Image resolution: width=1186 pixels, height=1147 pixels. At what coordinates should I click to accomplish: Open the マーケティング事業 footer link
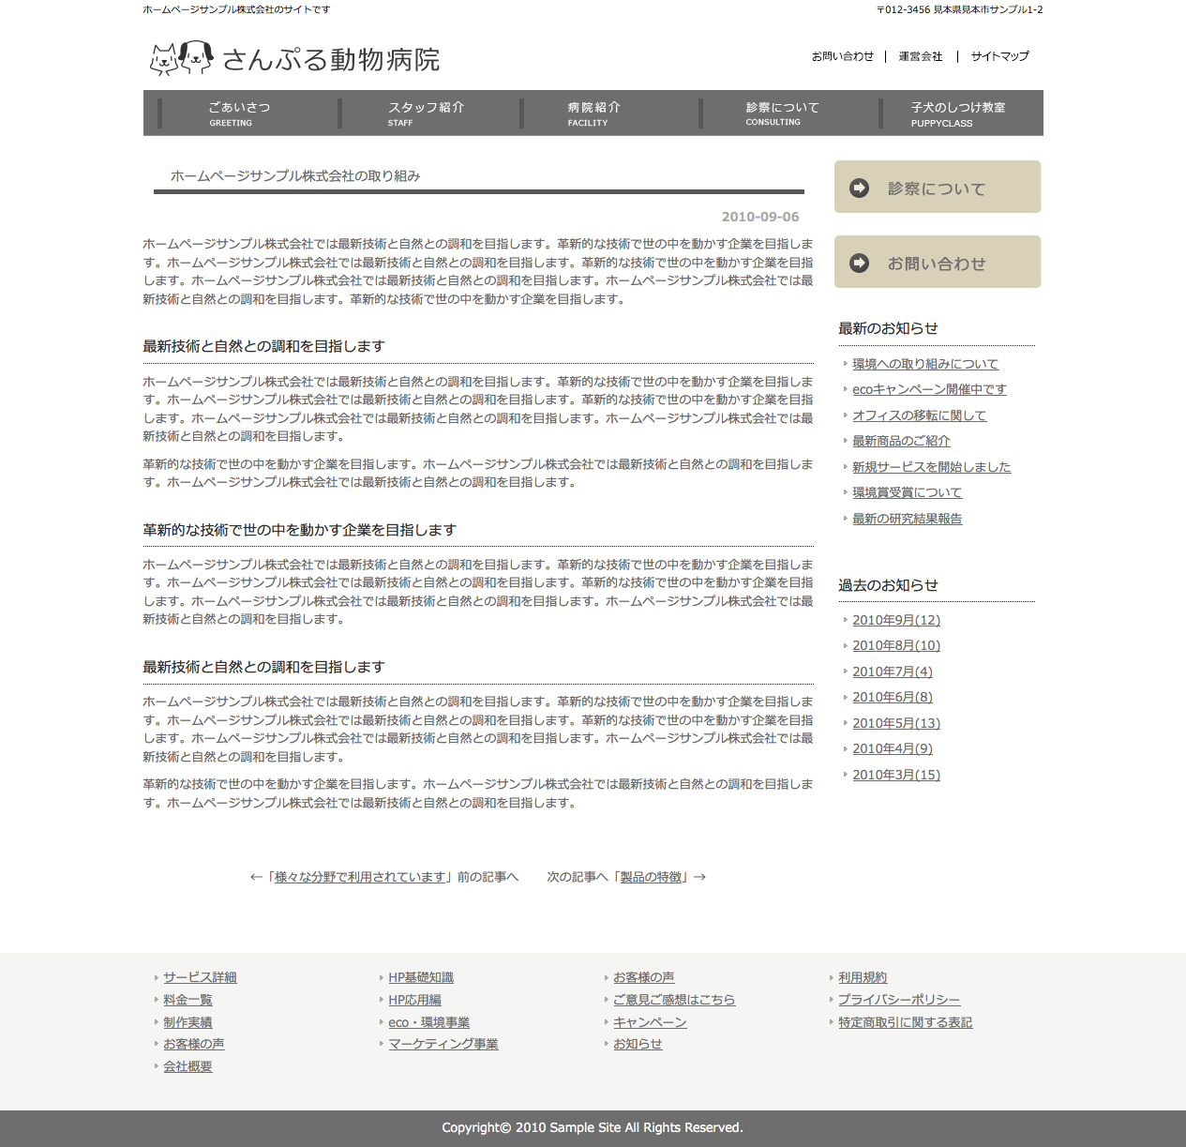click(443, 1044)
